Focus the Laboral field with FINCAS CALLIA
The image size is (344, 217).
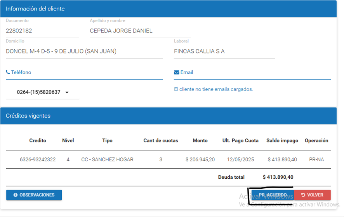pos(224,51)
